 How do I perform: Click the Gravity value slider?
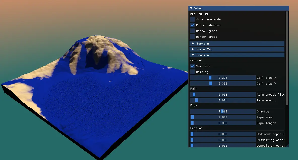(x=223, y=111)
